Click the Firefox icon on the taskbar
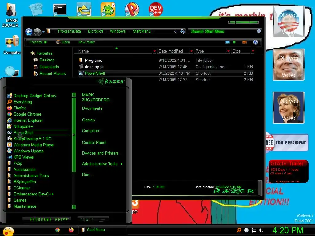 71,230
